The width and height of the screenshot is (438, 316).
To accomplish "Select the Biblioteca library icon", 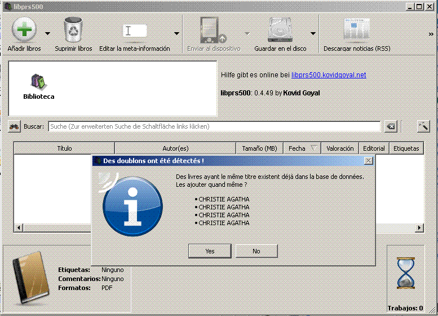I will [38, 82].
